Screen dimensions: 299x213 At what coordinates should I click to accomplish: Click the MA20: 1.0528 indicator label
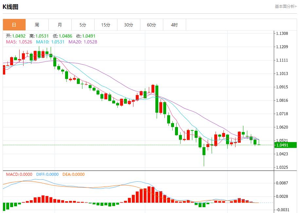click(x=83, y=42)
